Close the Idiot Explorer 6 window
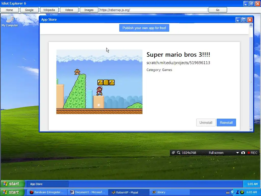The height and width of the screenshot is (196, 261). click(257, 4)
